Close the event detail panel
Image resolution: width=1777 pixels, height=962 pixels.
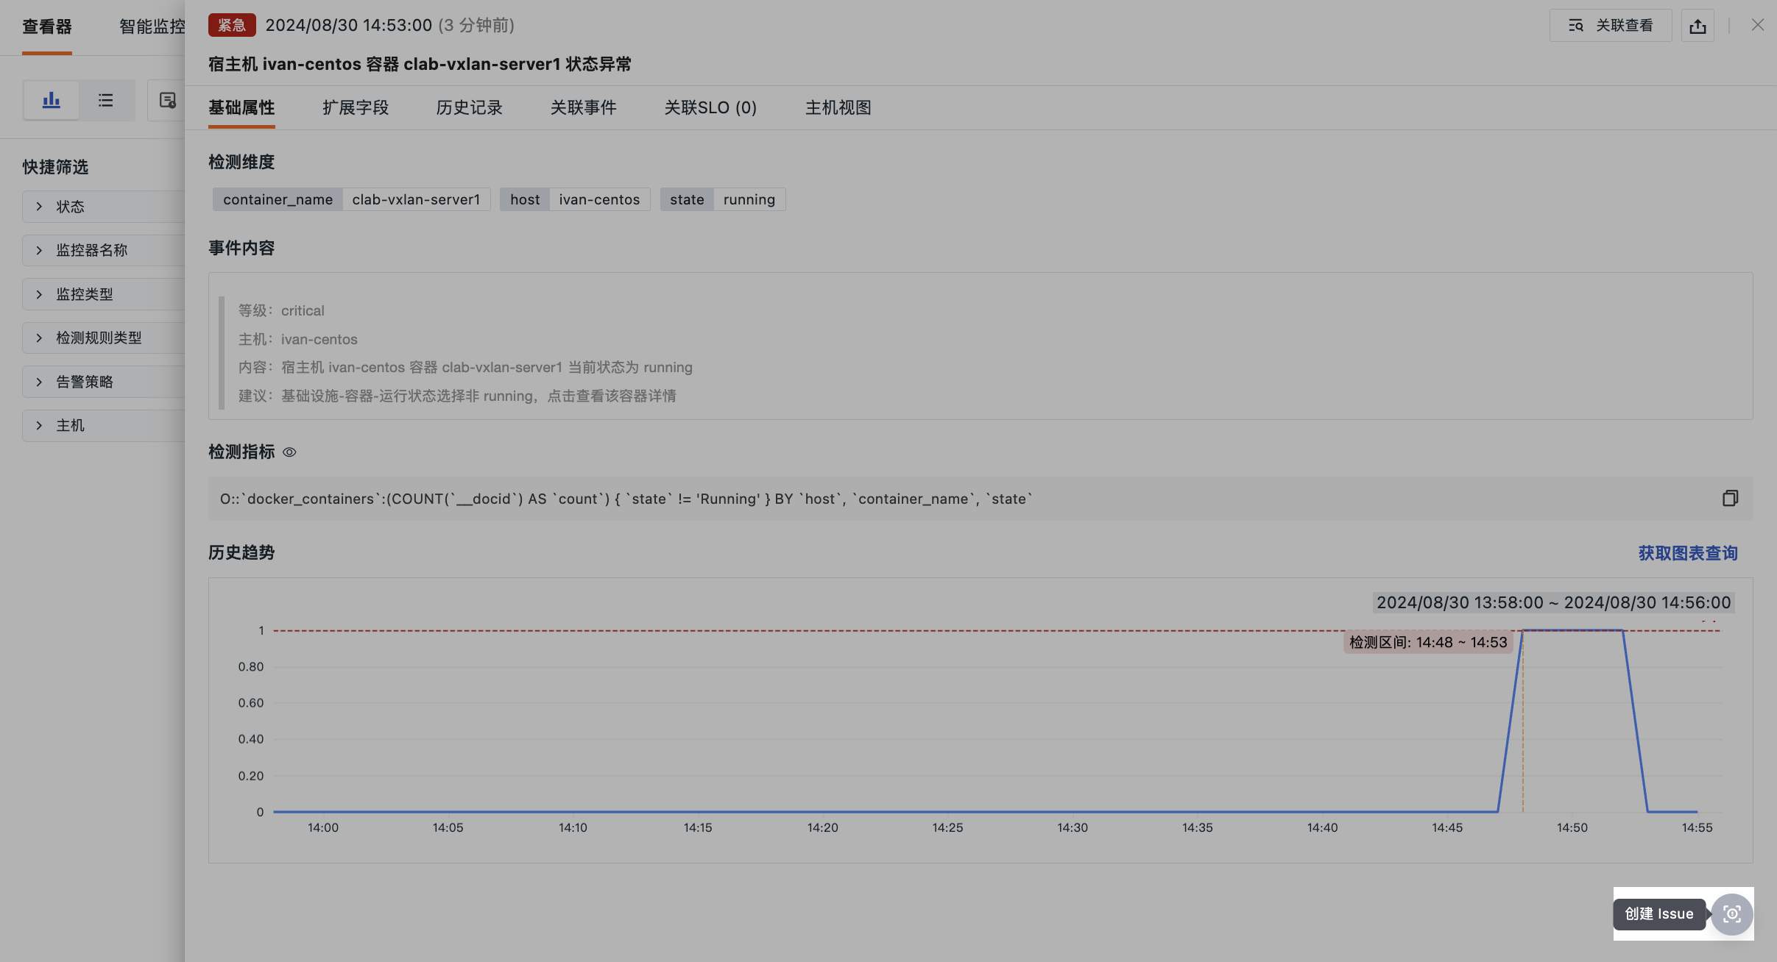[x=1758, y=25]
